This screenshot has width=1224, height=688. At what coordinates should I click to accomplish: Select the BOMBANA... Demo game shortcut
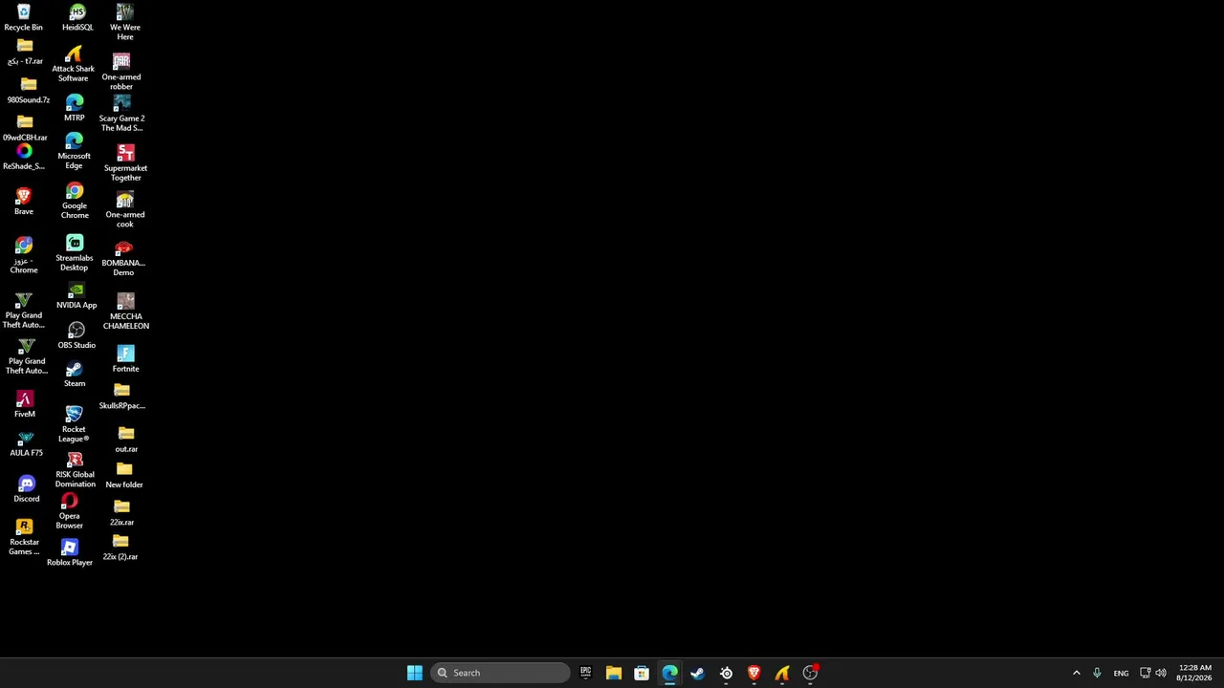click(123, 258)
